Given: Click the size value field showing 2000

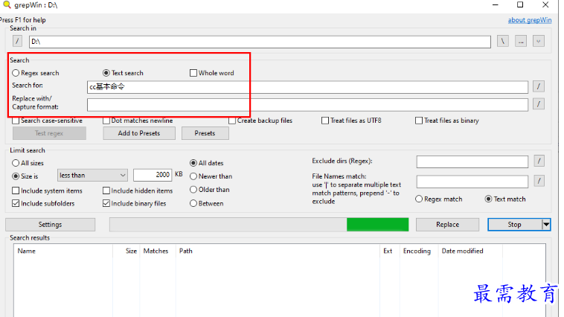Looking at the screenshot, I should (153, 175).
